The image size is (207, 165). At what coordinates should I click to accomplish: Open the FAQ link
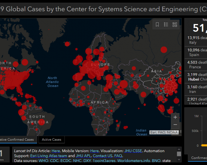tap(118, 156)
